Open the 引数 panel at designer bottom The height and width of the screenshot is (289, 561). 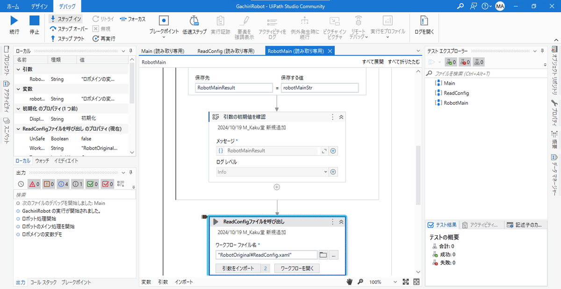(x=163, y=282)
